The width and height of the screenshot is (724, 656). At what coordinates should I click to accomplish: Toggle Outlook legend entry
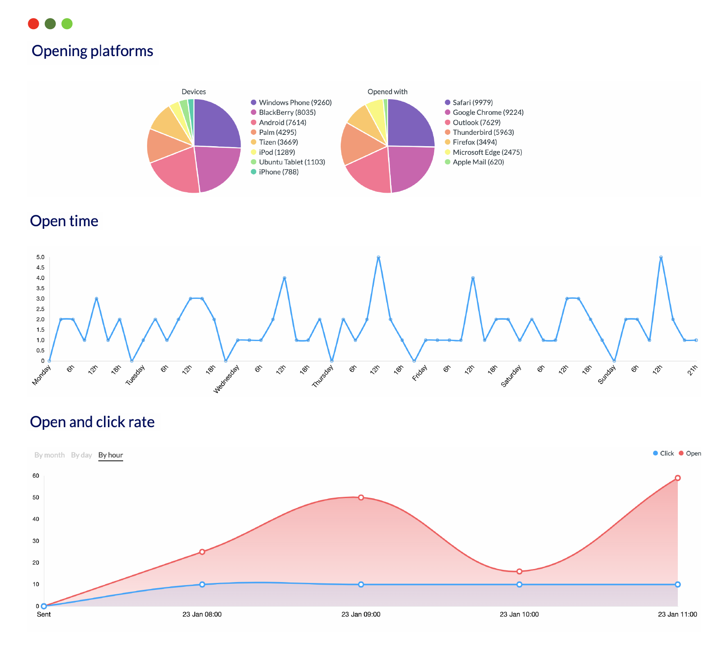coord(473,123)
